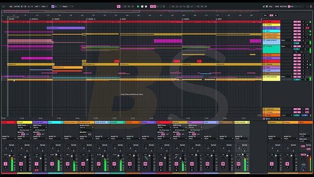Start playback with the green Play button
Screen dimensions: 314x177
(x=138, y=6)
